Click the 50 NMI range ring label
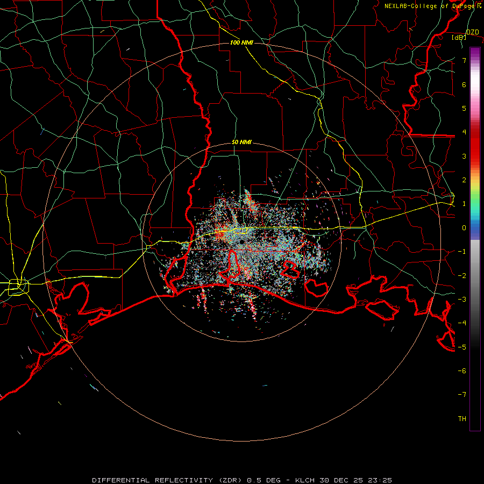The image size is (484, 484). click(x=241, y=143)
